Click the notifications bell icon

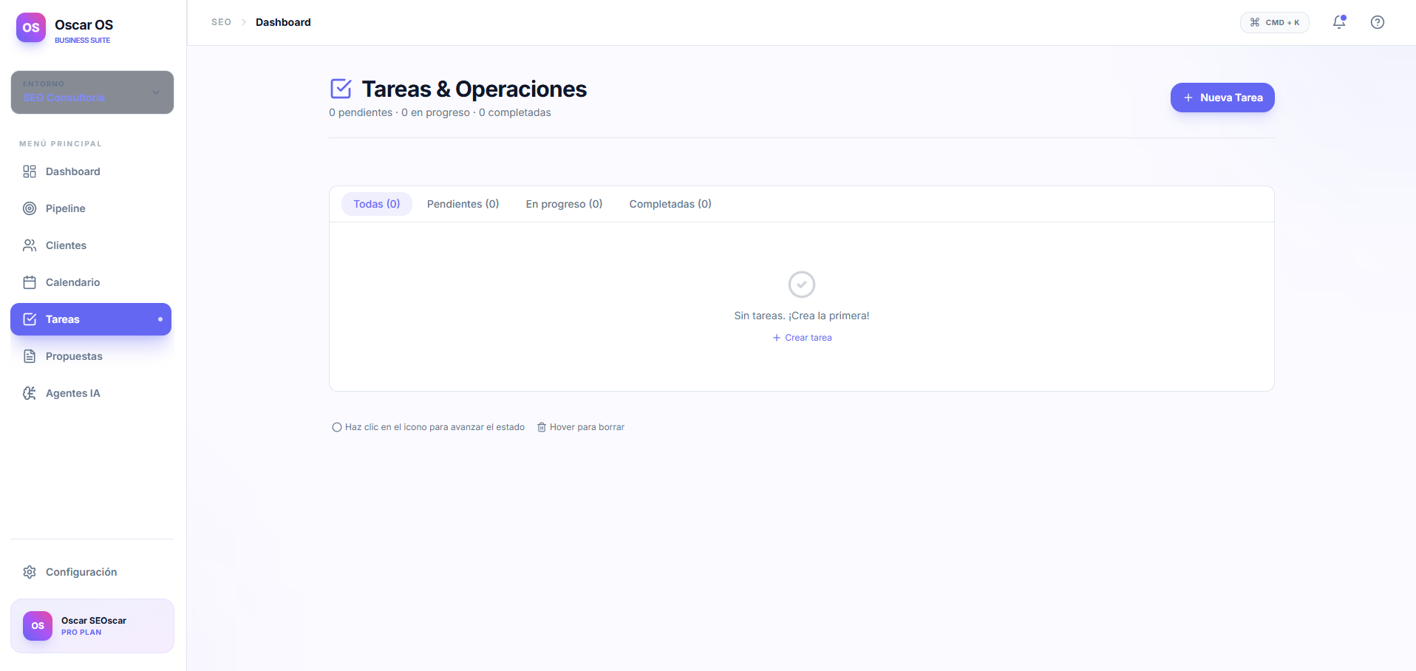pyautogui.click(x=1338, y=23)
